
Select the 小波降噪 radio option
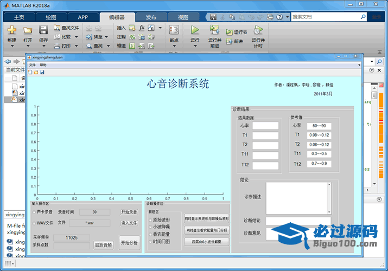coord(151,227)
